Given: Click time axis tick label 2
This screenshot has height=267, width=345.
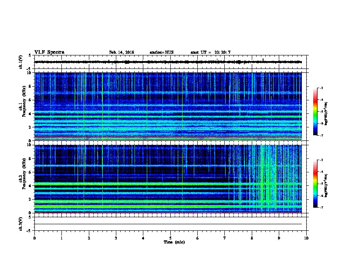Looking at the screenshot, I should [89, 238].
